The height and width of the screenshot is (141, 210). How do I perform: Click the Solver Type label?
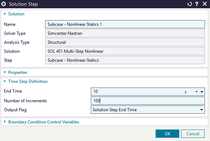(x=15, y=33)
